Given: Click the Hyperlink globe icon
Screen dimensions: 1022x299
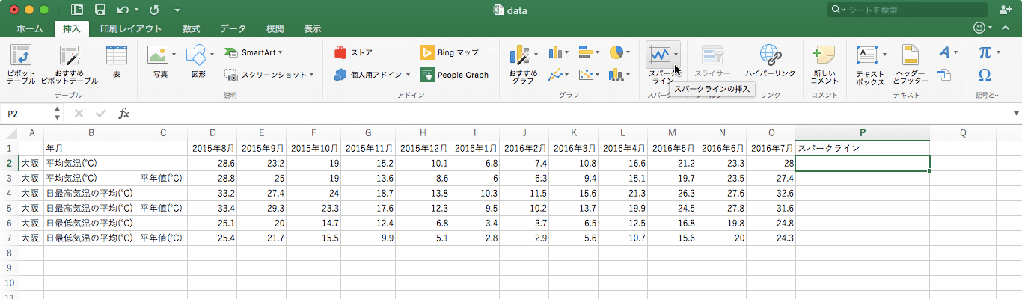Looking at the screenshot, I should click(x=770, y=55).
